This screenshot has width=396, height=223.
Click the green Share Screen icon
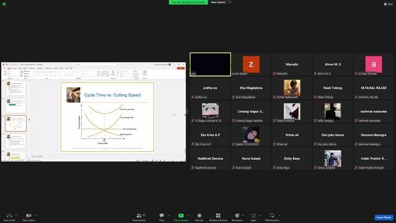[181, 216]
